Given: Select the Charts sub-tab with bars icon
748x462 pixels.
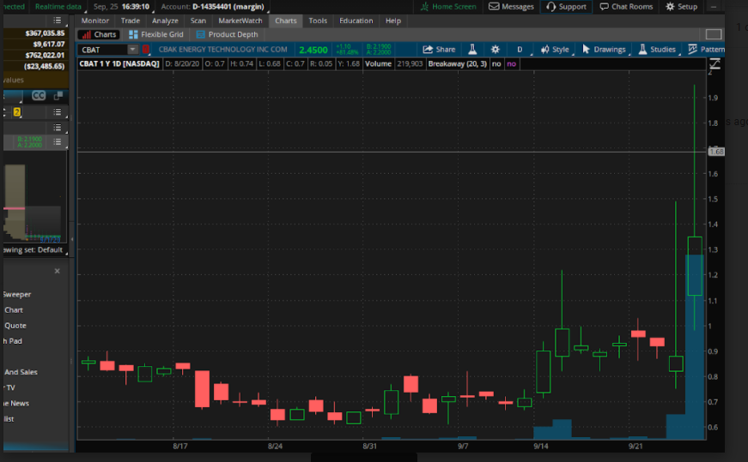Looking at the screenshot, I should point(100,35).
